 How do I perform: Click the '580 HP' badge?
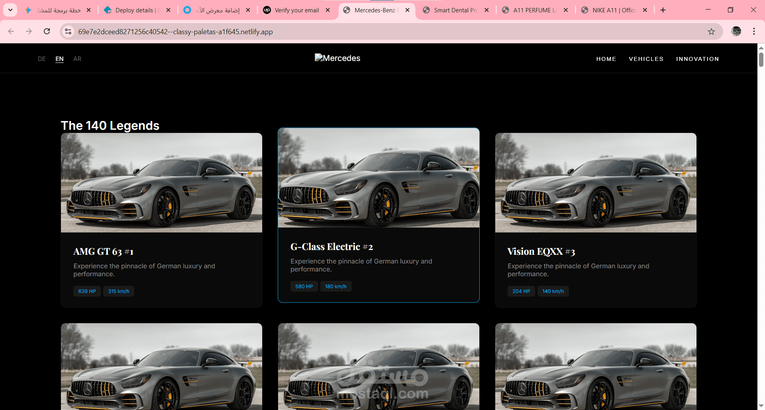click(x=304, y=287)
